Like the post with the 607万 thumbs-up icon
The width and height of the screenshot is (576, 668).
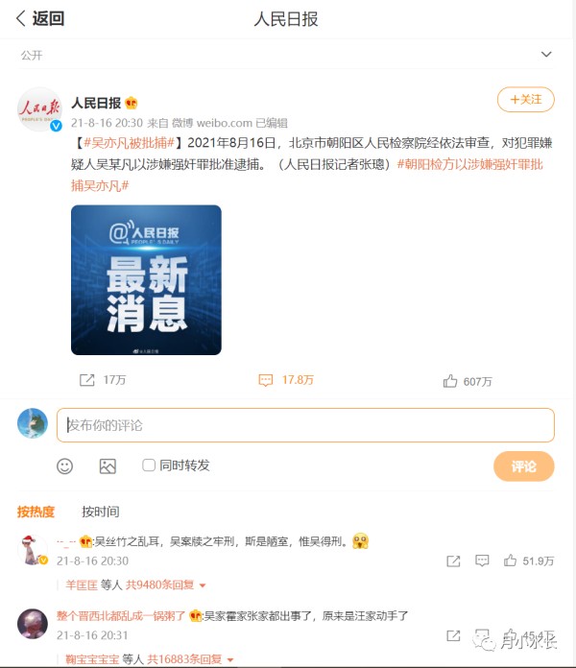click(450, 381)
